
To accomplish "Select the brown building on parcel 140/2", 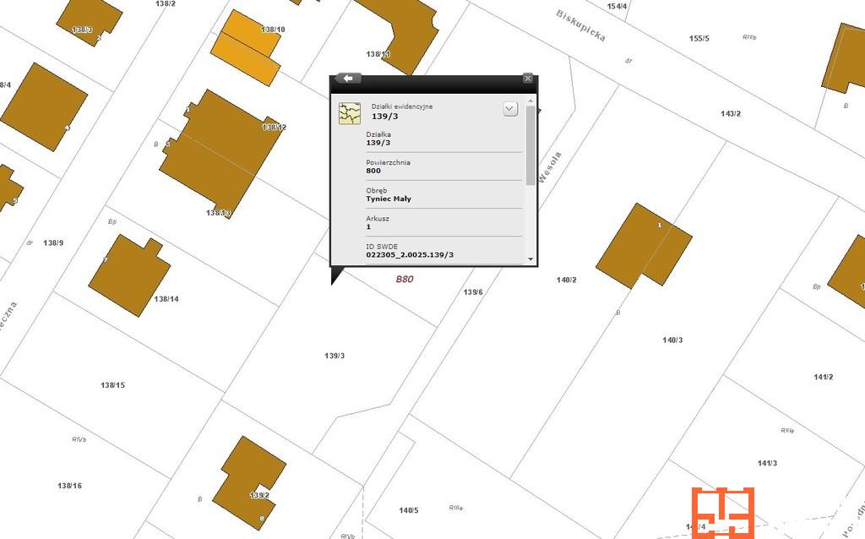I will (644, 246).
